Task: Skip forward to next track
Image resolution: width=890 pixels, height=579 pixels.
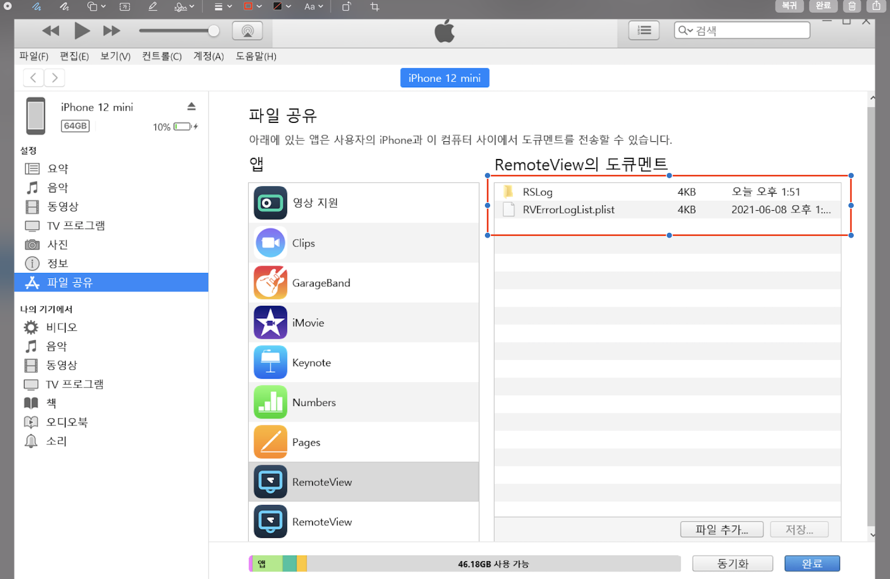Action: [x=111, y=31]
